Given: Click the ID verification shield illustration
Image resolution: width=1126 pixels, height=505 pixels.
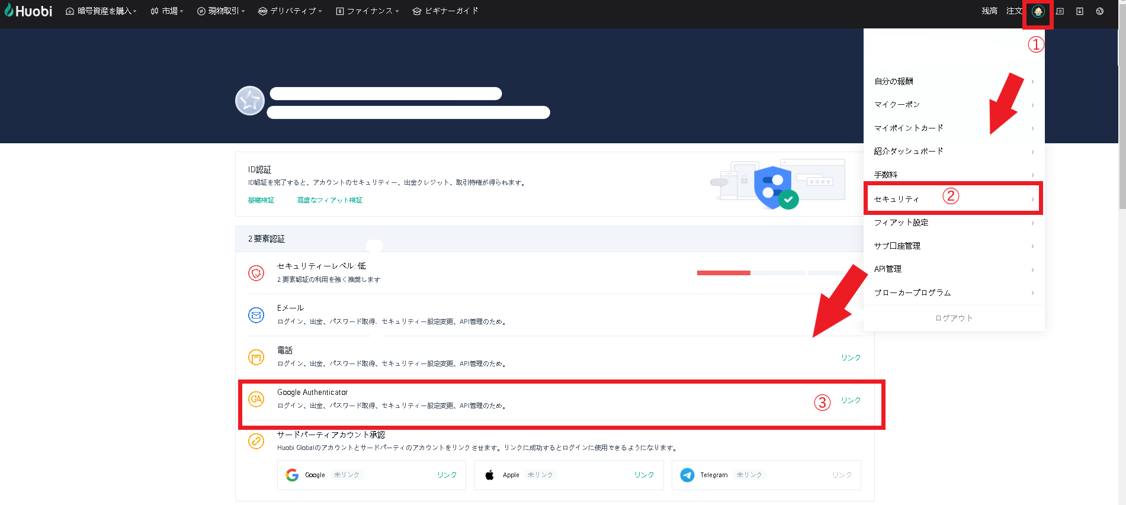Looking at the screenshot, I should 777,185.
